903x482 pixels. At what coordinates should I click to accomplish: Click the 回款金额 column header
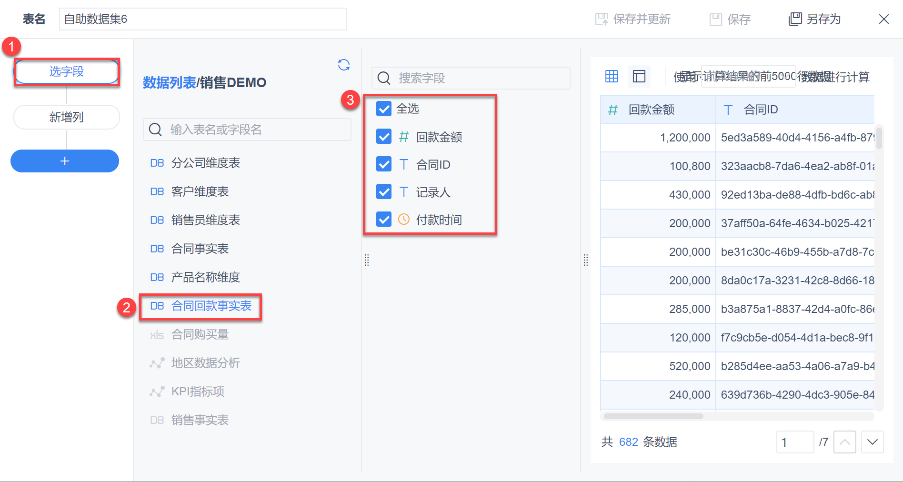pyautogui.click(x=658, y=110)
